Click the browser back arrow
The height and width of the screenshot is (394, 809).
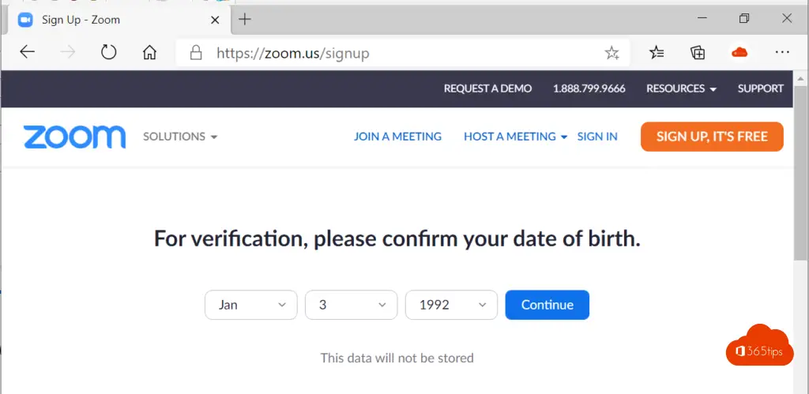click(x=28, y=53)
